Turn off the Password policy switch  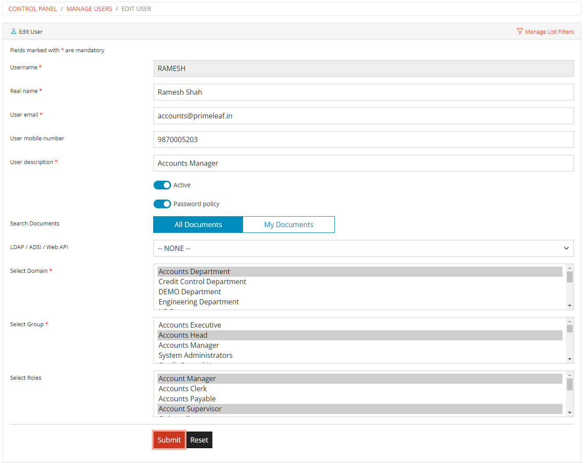[x=162, y=203]
